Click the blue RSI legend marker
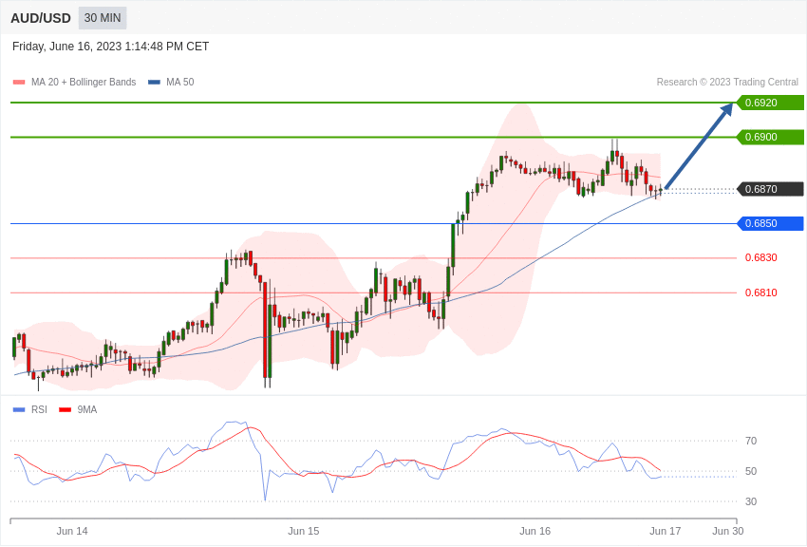 point(19,410)
